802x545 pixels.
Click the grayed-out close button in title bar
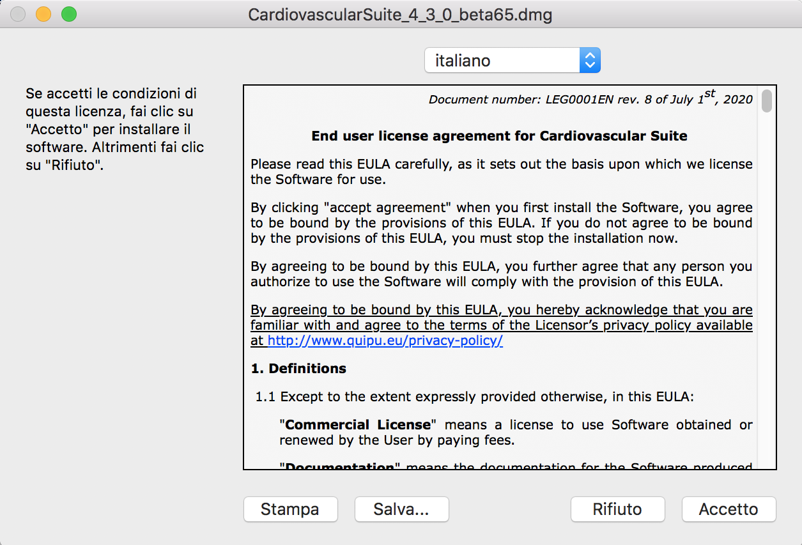(x=19, y=14)
